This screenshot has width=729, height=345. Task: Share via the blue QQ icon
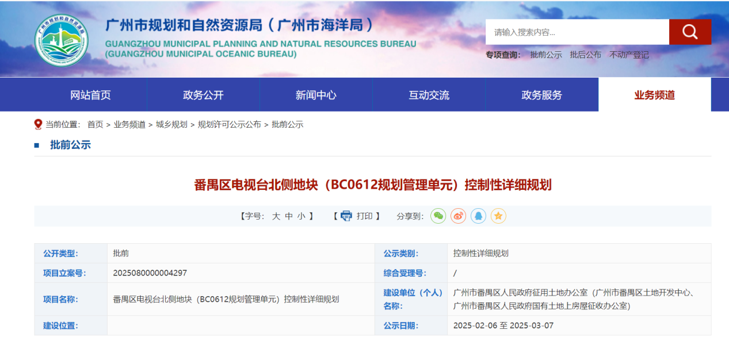(x=479, y=216)
